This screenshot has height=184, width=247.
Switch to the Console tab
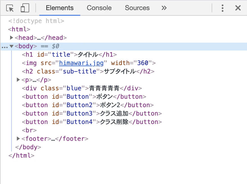(99, 8)
